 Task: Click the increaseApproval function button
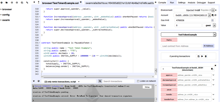pos(169,85)
